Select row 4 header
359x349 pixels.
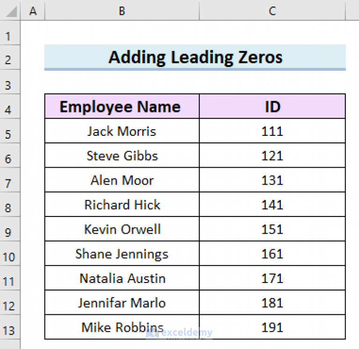coord(10,106)
